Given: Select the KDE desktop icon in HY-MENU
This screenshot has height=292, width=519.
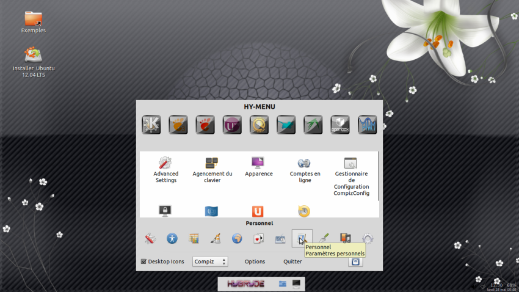Looking at the screenshot, I should coord(151,125).
